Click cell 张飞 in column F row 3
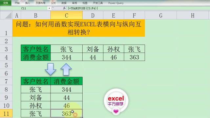Screen dimensions: 210x118 tap(134, 49)
